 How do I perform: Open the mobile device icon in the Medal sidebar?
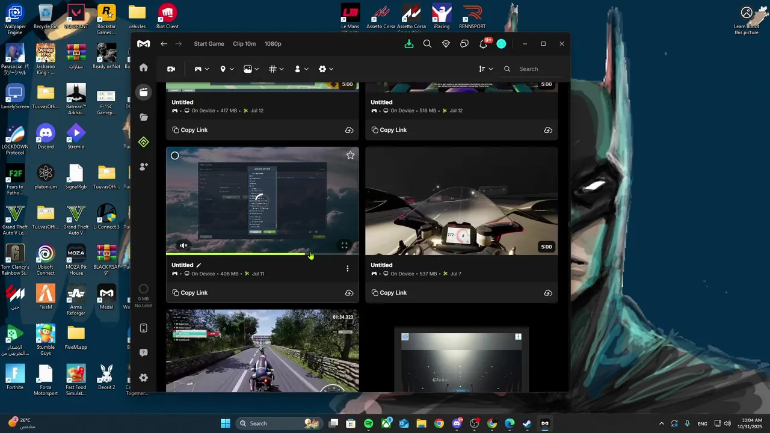pyautogui.click(x=143, y=328)
